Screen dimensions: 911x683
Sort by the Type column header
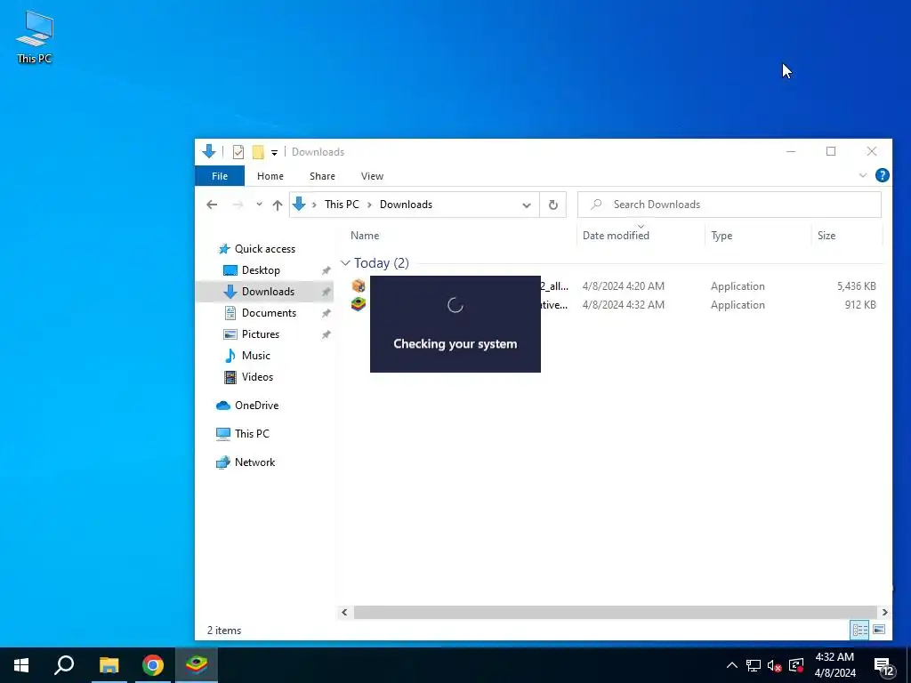tap(722, 236)
